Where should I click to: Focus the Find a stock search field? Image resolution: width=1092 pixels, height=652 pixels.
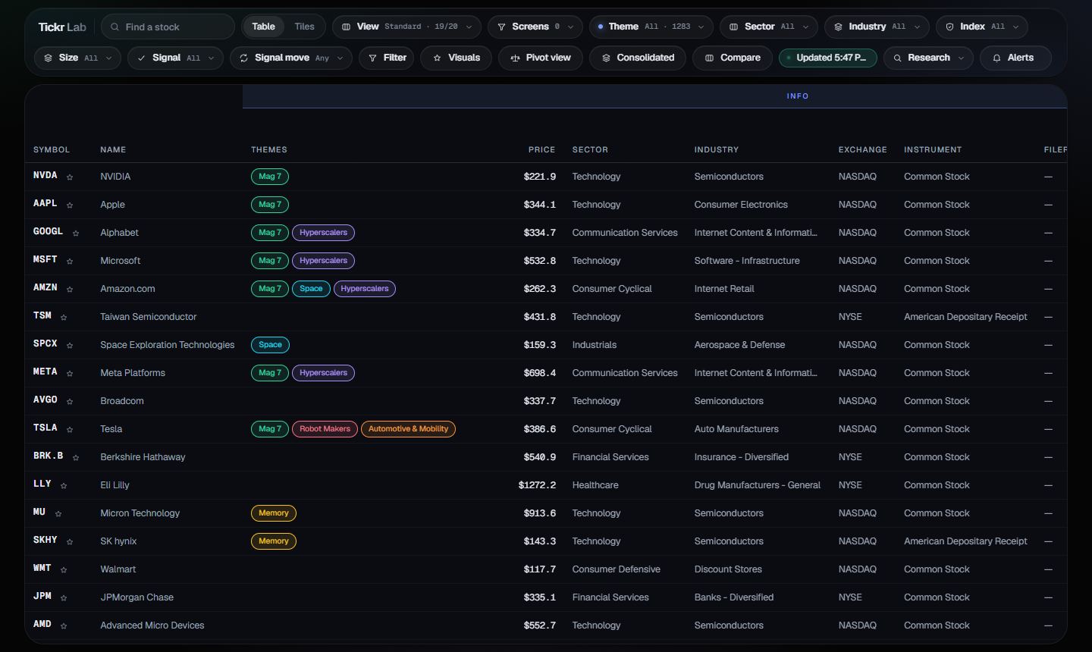(168, 27)
